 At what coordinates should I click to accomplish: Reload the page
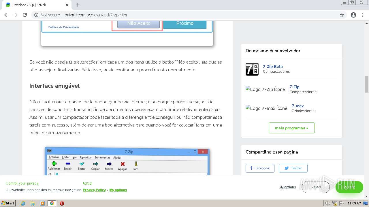(25, 15)
